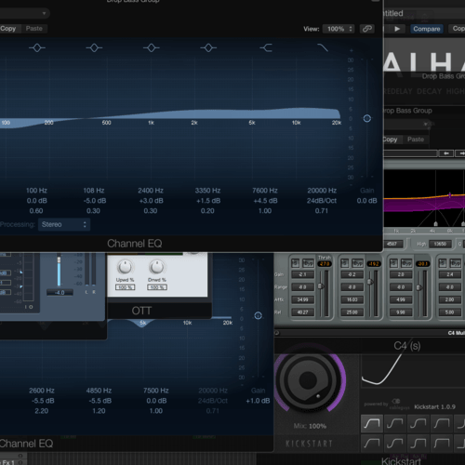Enable the 20000 Hz low-pass filter icon

[x=323, y=47]
